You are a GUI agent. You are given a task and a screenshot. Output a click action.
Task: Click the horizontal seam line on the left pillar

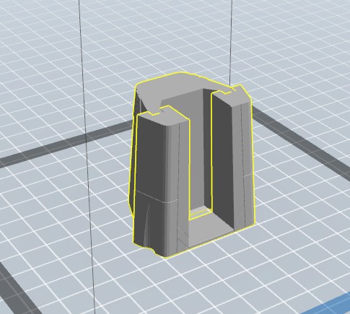(x=155, y=197)
